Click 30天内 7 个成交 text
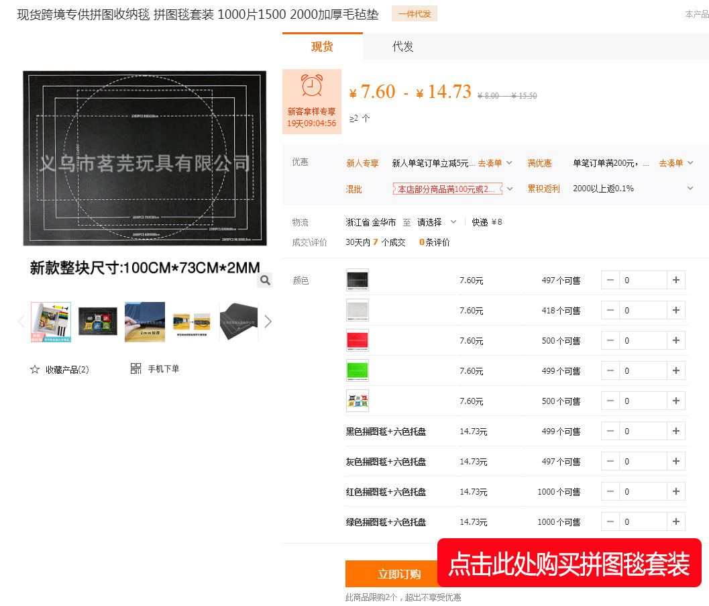The height and width of the screenshot is (606, 709). click(376, 242)
